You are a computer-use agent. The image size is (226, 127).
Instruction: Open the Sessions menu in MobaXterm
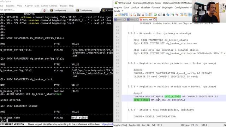pos(10,6)
